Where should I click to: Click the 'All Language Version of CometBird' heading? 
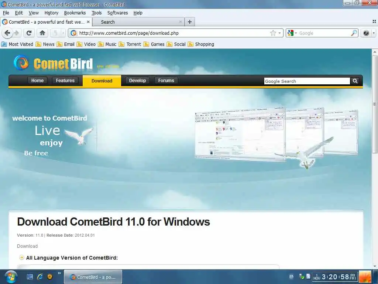(x=72, y=258)
